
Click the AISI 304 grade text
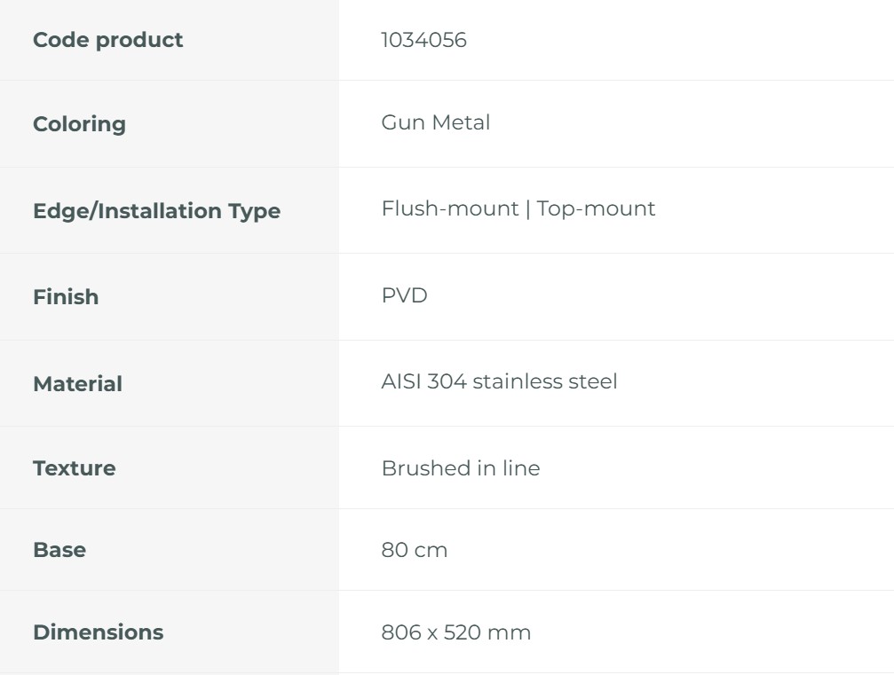(x=423, y=382)
